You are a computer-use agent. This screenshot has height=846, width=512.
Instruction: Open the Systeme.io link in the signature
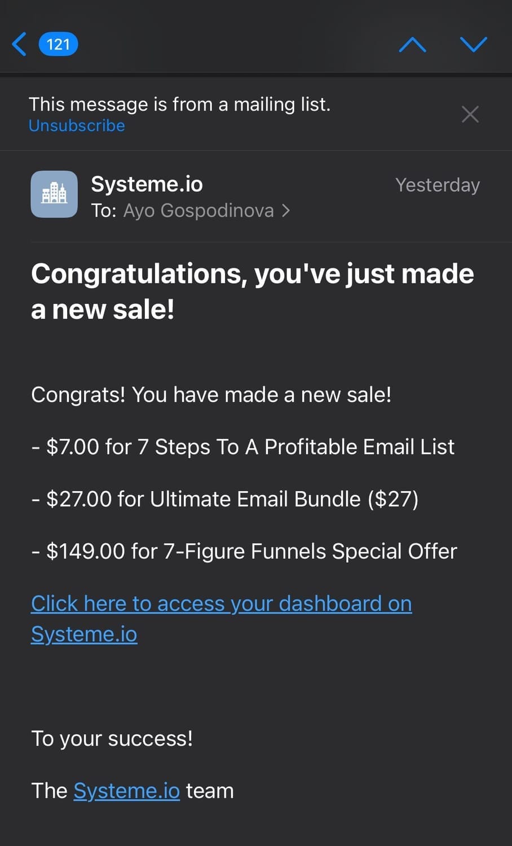click(126, 791)
